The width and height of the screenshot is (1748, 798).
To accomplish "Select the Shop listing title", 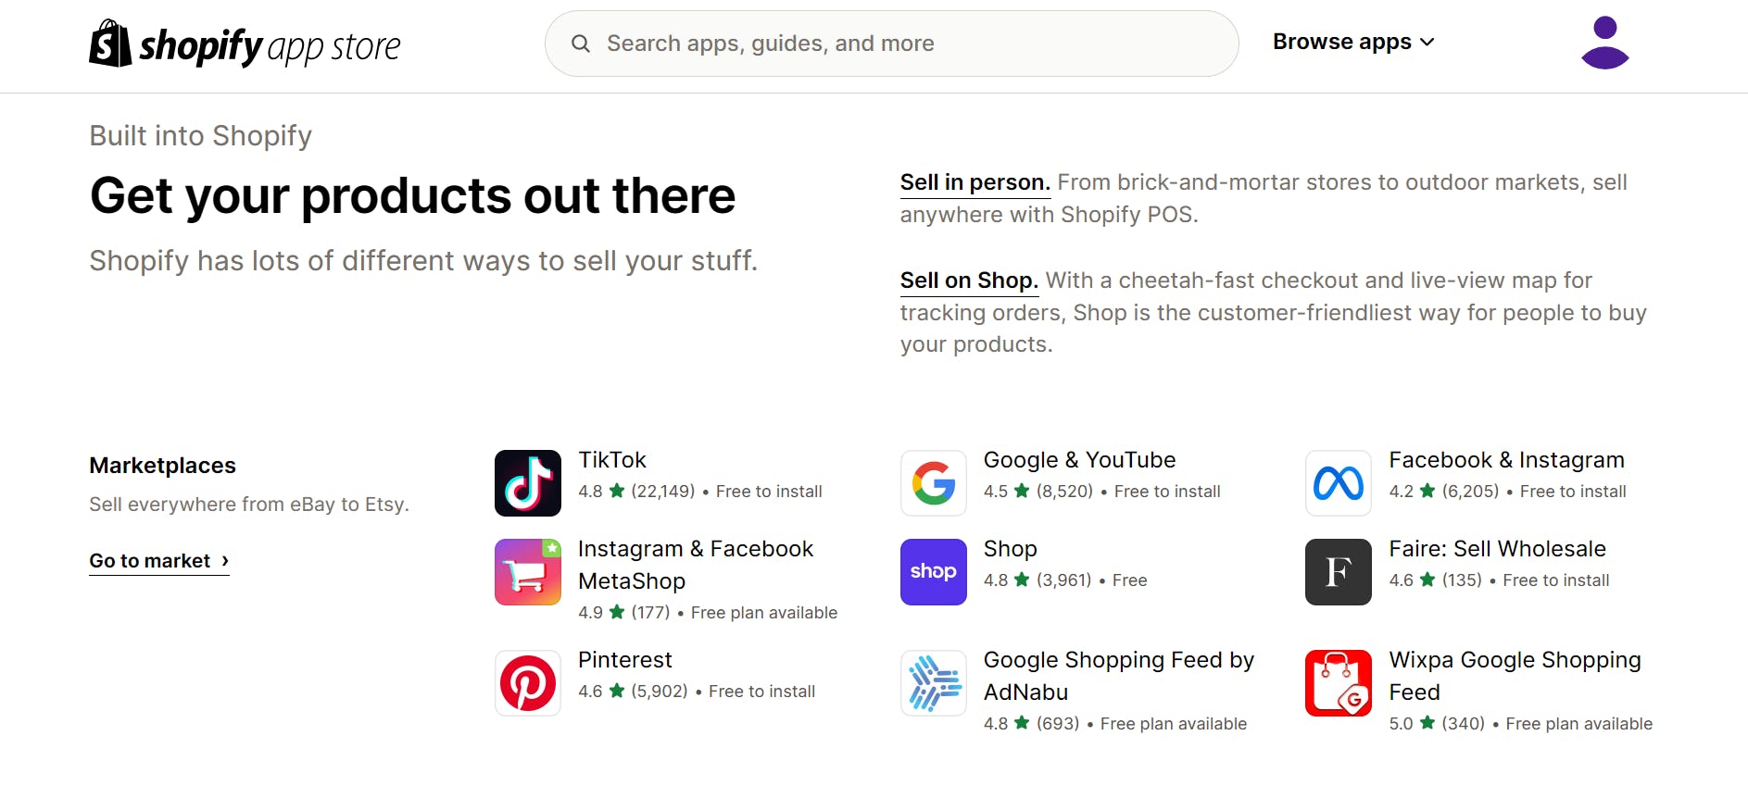I will coord(1010,548).
